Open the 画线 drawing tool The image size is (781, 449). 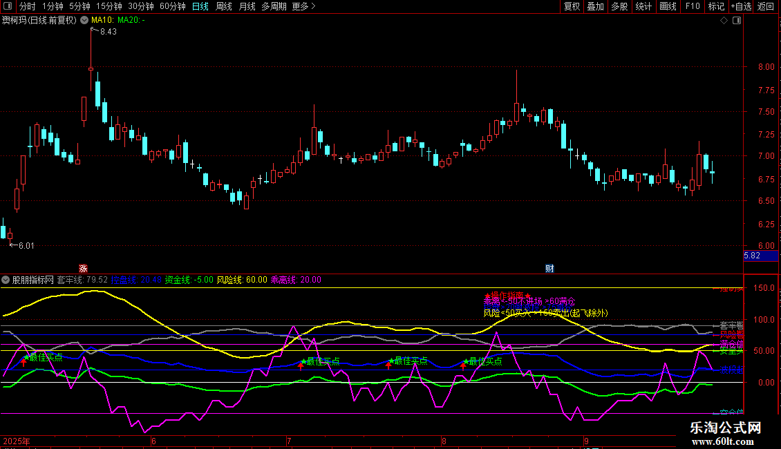point(668,6)
